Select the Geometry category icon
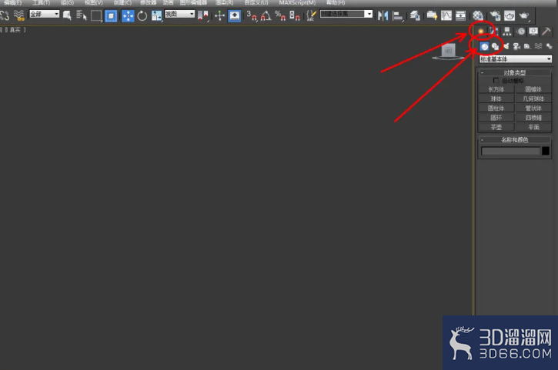Image resolution: width=558 pixels, height=370 pixels. 484,46
